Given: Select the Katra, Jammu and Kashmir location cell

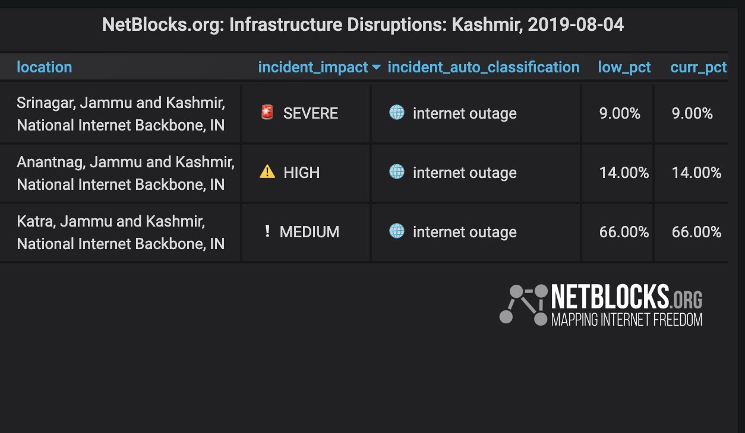Looking at the screenshot, I should [121, 233].
